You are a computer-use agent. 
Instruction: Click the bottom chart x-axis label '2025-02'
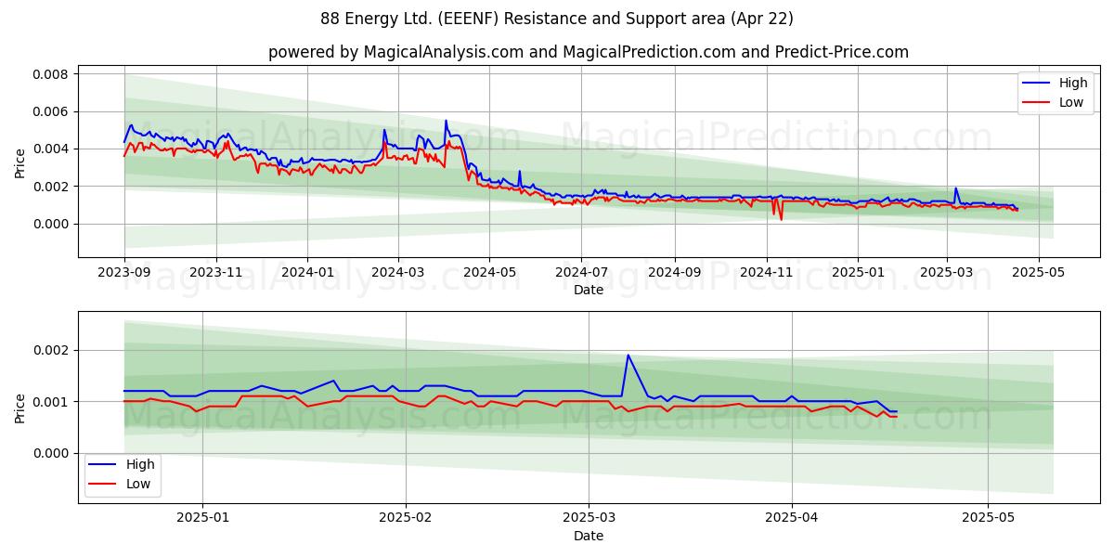coord(407,519)
